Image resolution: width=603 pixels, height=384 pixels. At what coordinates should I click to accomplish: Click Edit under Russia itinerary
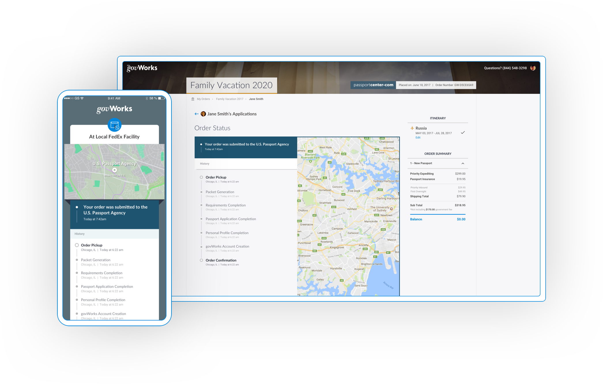(x=418, y=138)
